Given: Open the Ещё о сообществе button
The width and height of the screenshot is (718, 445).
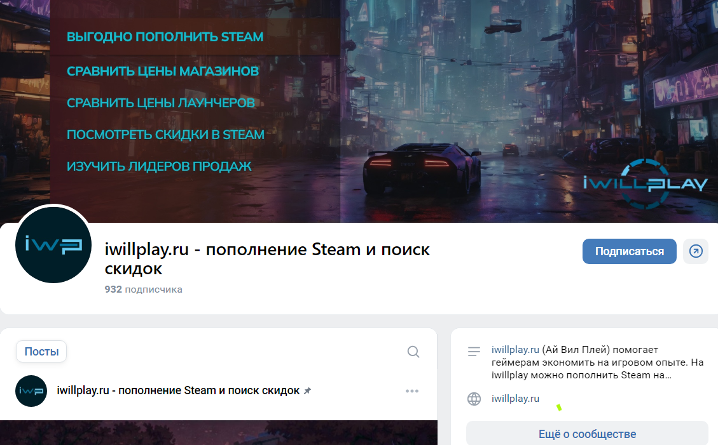Looking at the screenshot, I should (587, 434).
